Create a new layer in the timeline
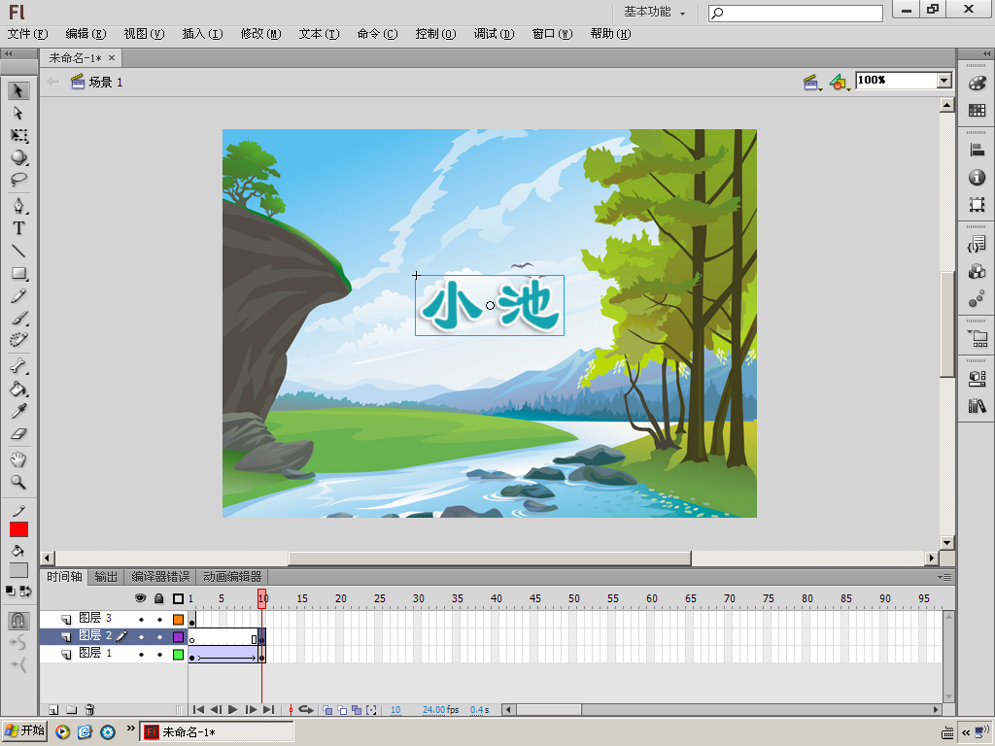Screen dimensions: 995x746 click(x=54, y=710)
